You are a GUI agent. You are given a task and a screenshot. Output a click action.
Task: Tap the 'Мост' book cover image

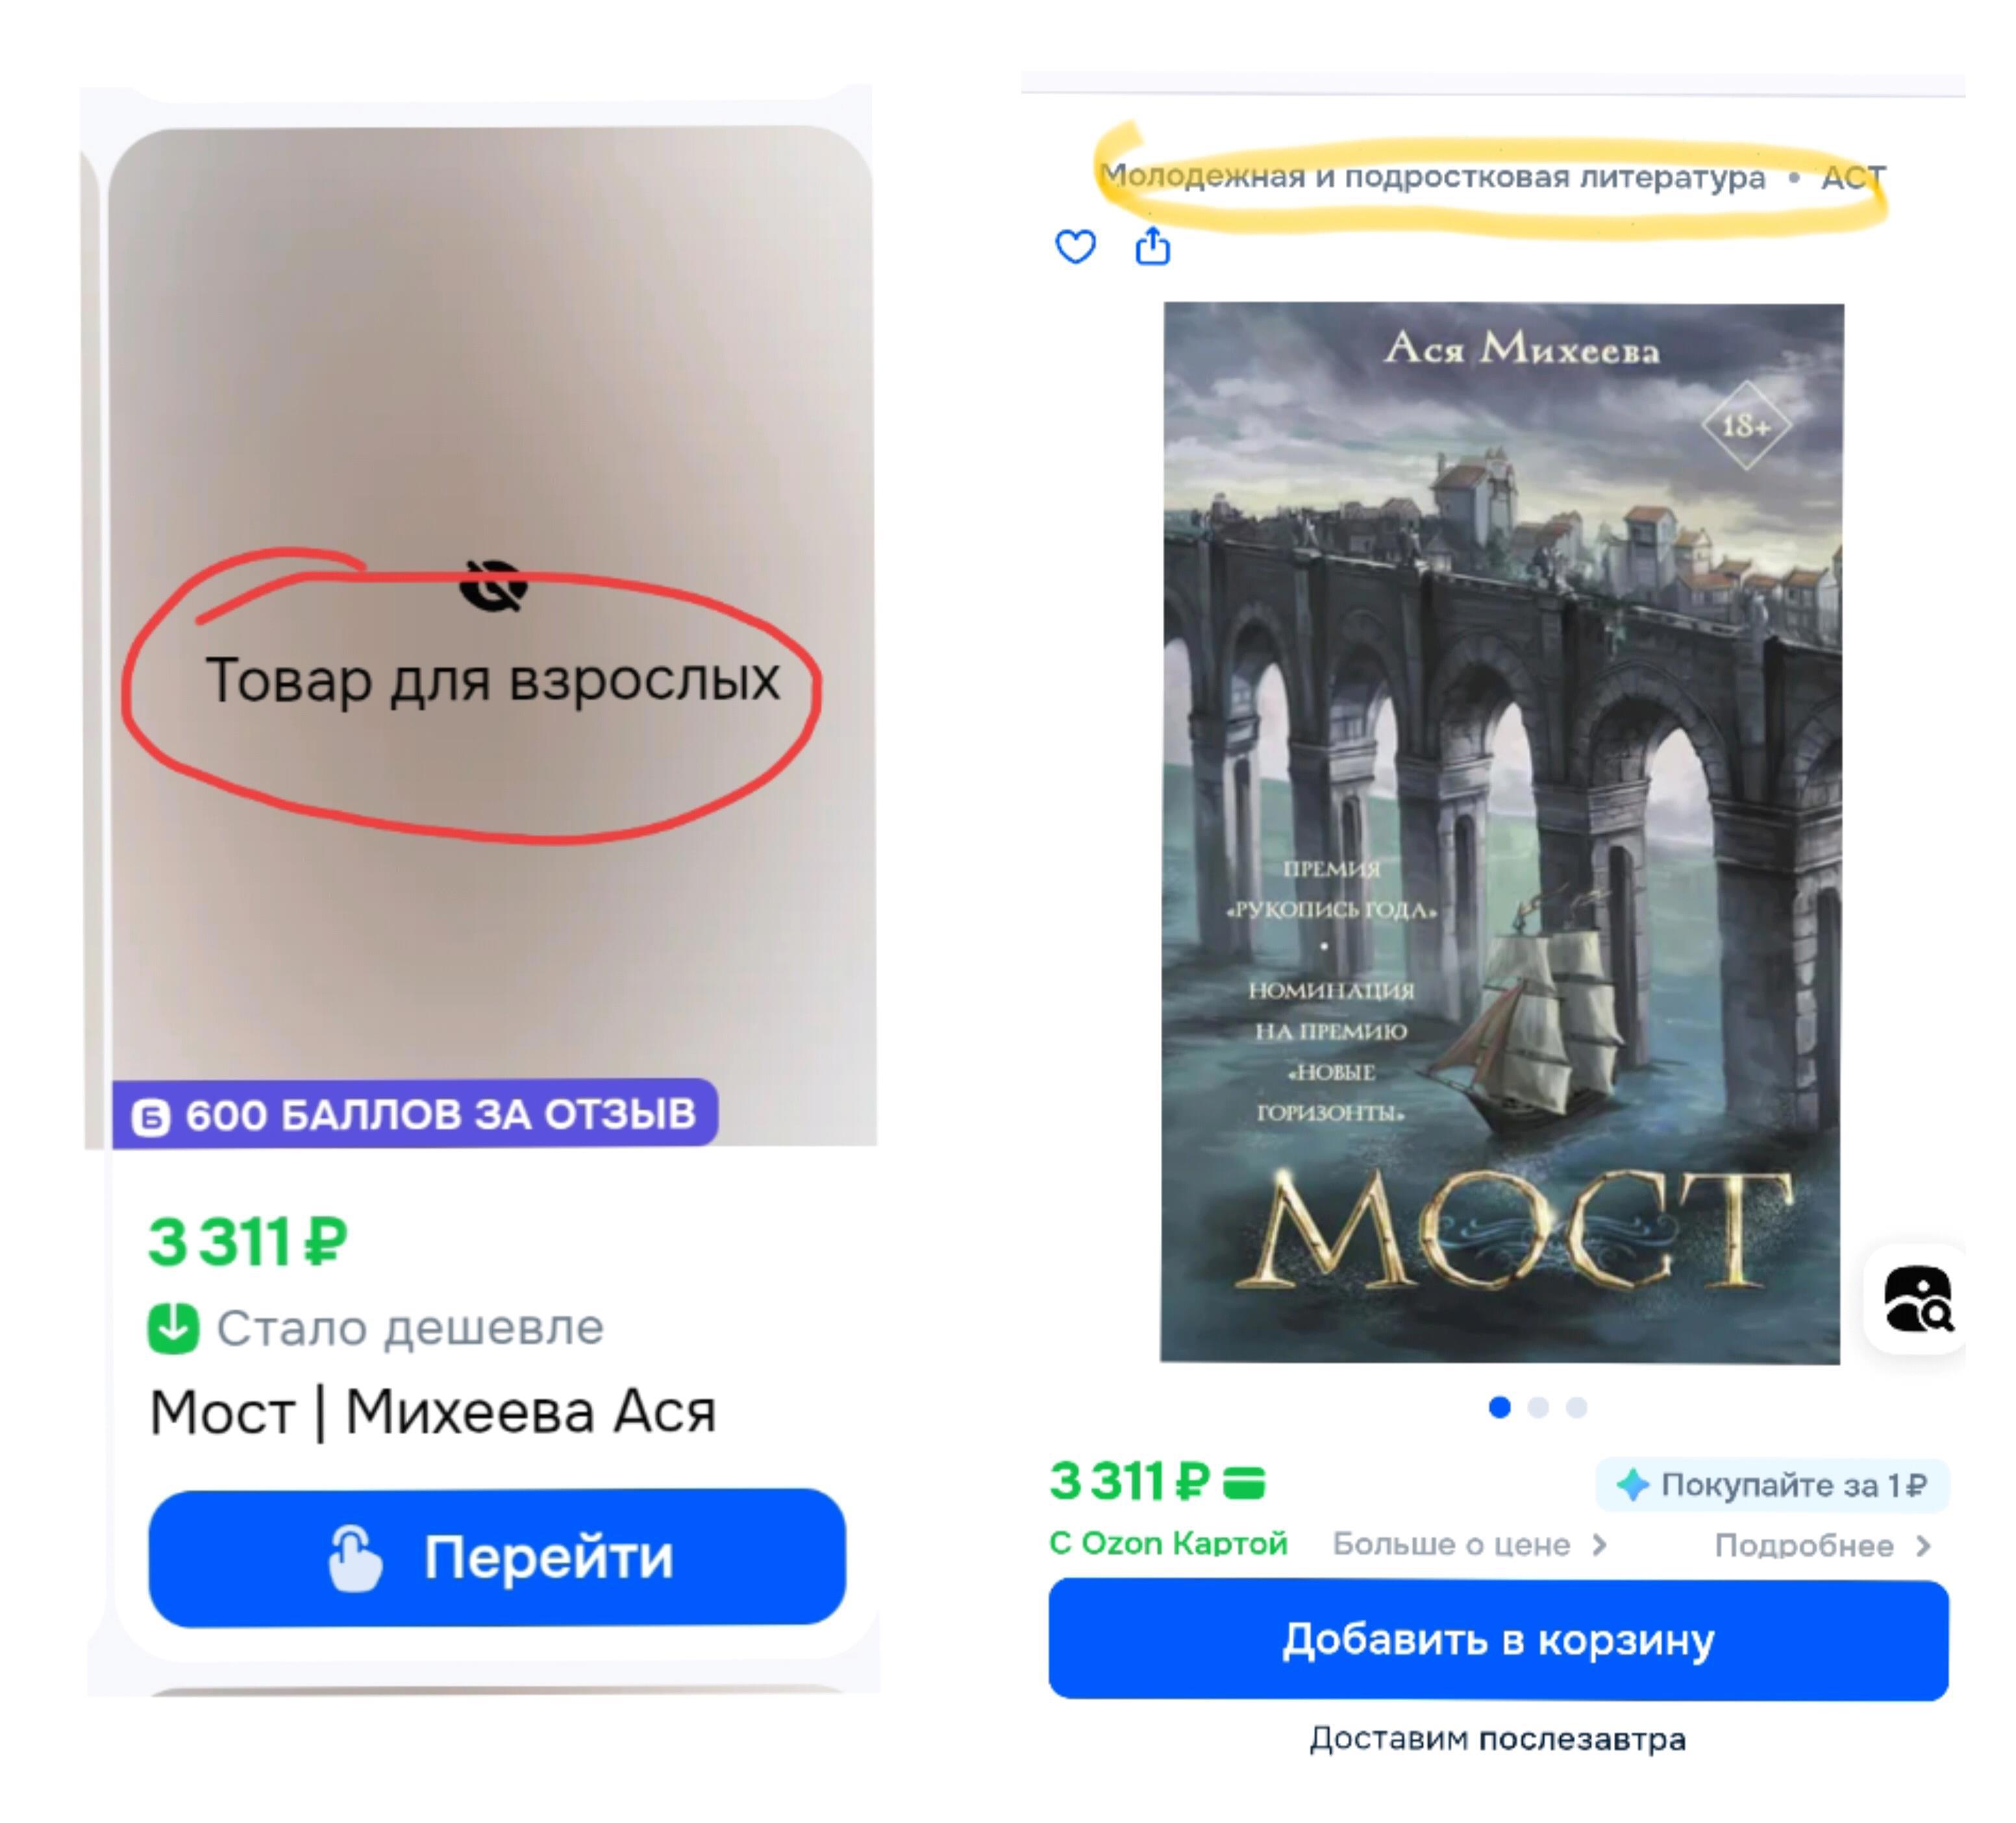[x=1501, y=833]
